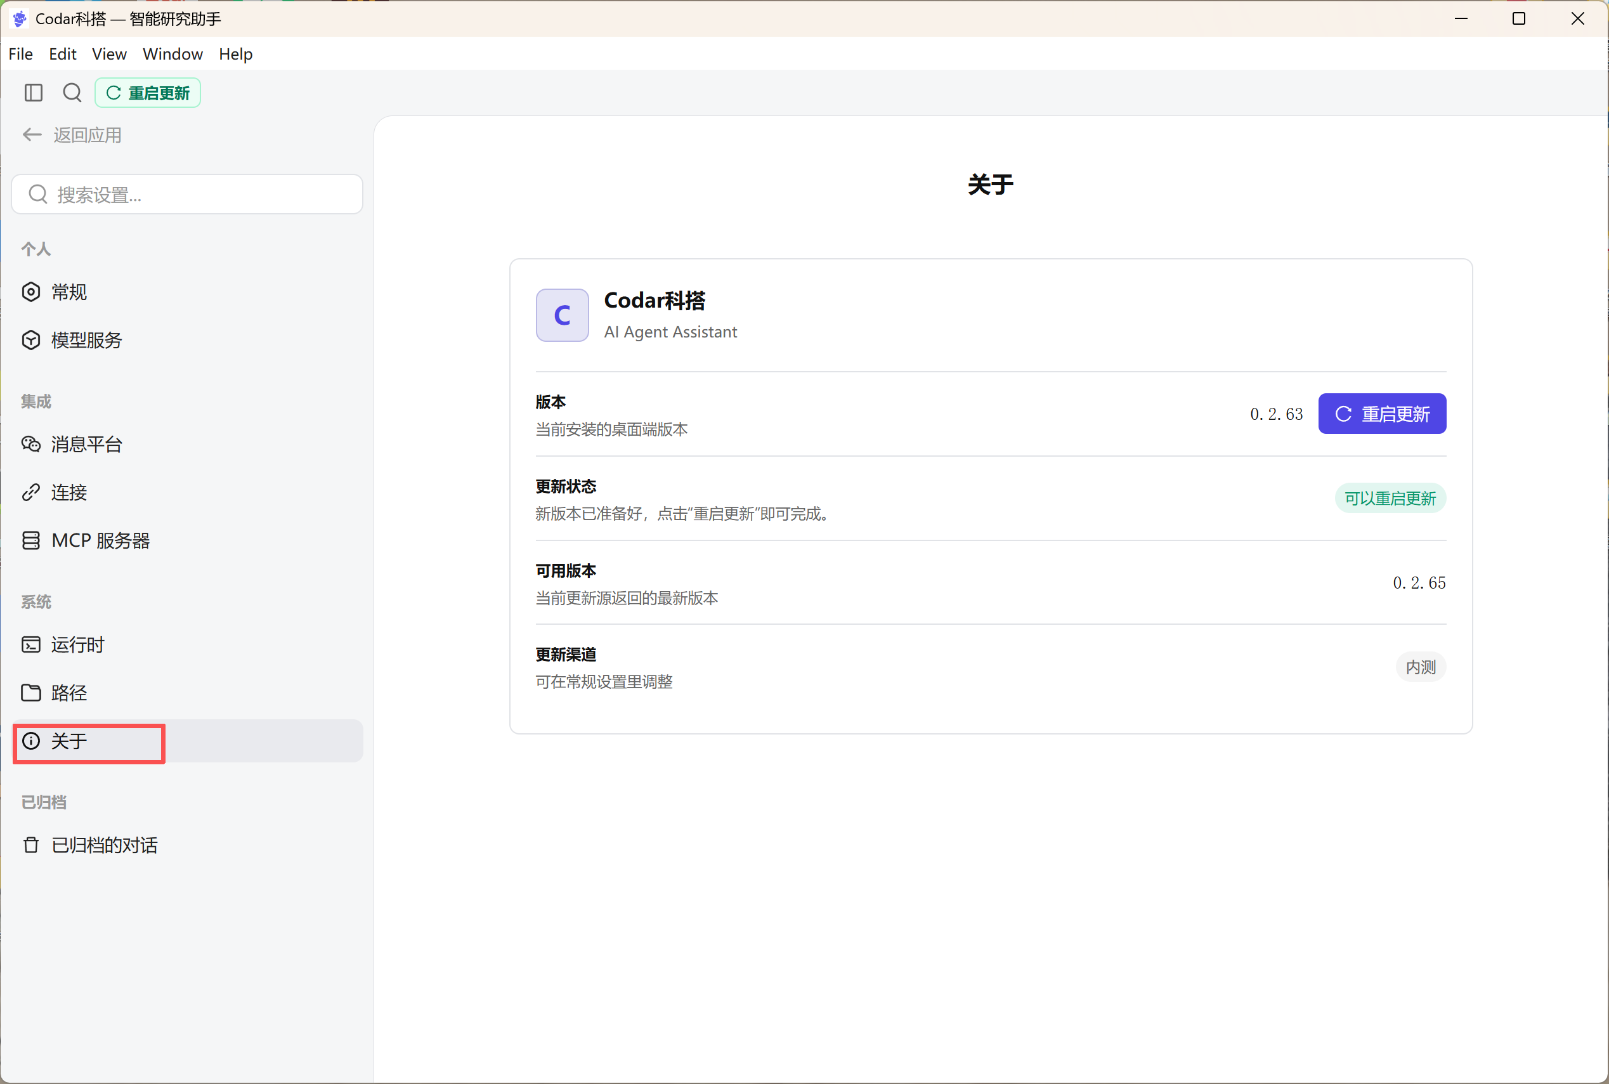Click the blue 重启更新 button

pos(1383,414)
